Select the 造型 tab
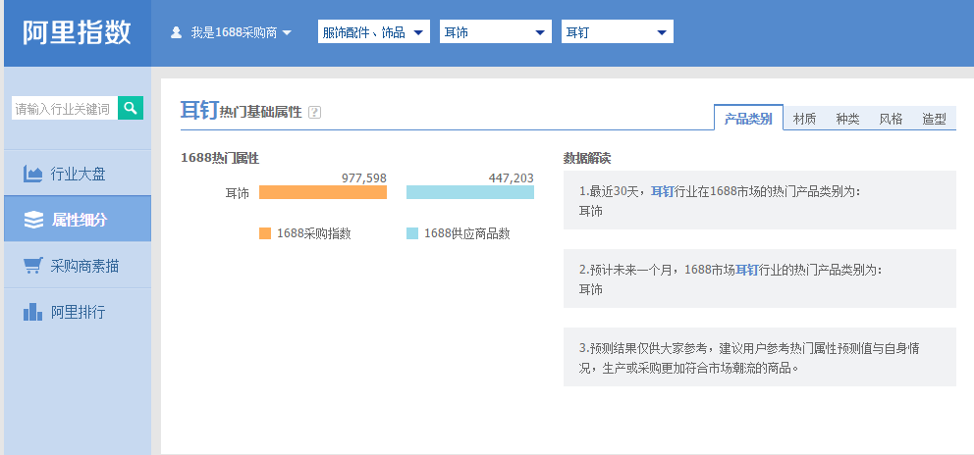 934,119
